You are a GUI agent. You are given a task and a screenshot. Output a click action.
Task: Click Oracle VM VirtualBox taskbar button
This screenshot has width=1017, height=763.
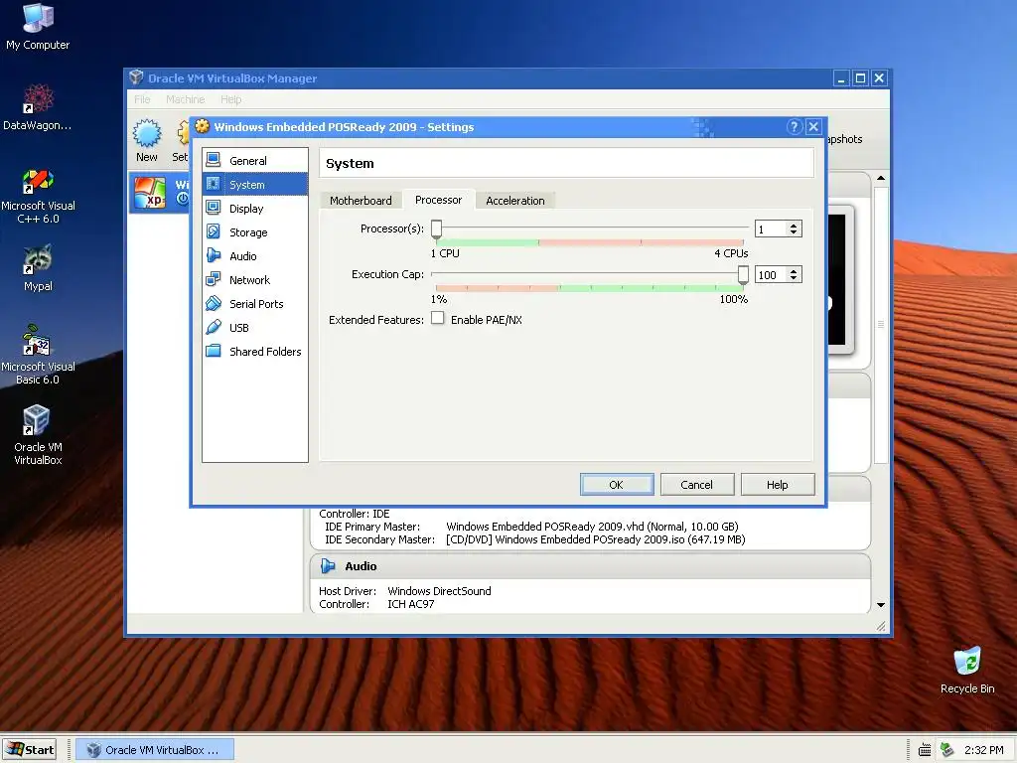pos(154,750)
